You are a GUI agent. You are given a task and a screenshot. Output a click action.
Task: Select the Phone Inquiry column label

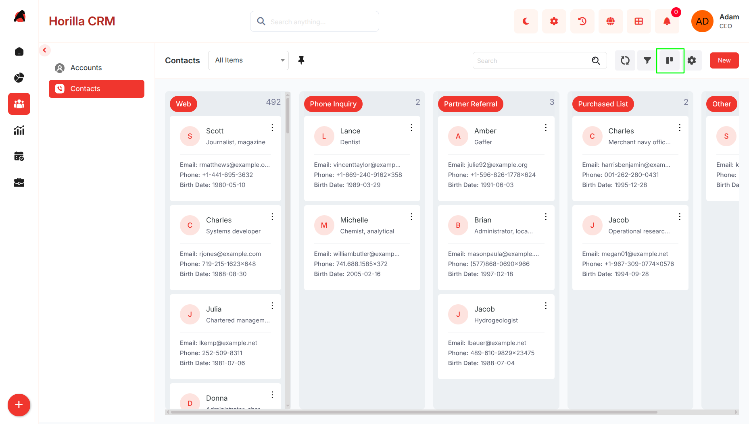tap(333, 104)
